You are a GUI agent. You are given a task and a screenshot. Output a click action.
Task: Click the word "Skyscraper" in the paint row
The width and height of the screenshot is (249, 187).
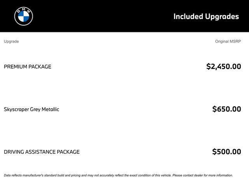(x=16, y=109)
